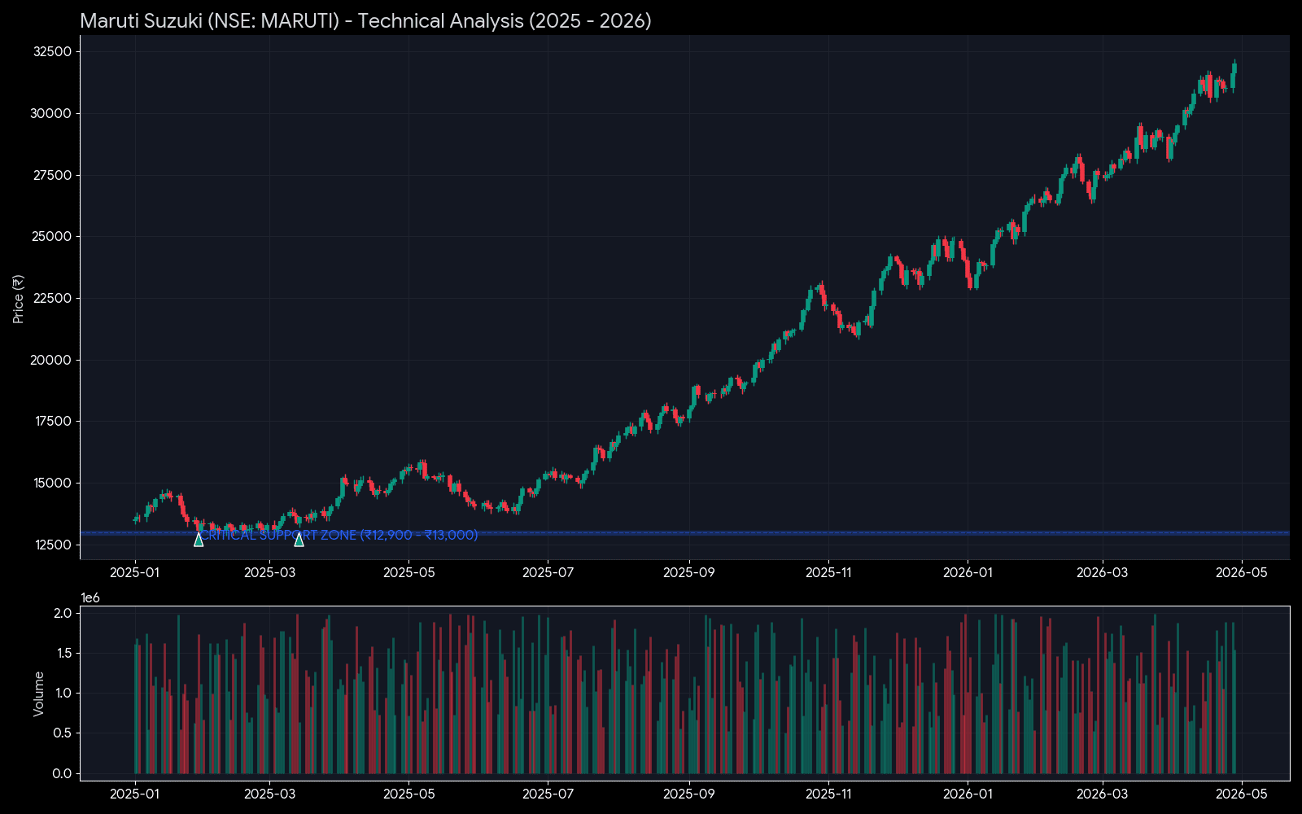Select the 0.5 tick on the volume axis
The height and width of the screenshot is (814, 1302).
click(x=63, y=733)
